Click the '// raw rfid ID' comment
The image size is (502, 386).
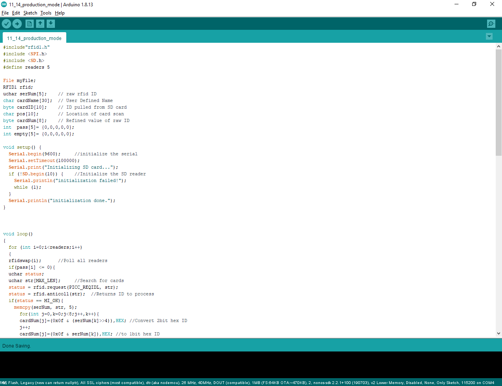coord(77,94)
